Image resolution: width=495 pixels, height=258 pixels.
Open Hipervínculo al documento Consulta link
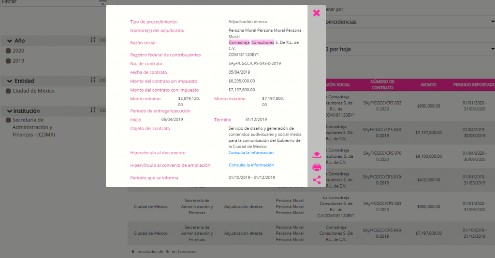(x=251, y=153)
